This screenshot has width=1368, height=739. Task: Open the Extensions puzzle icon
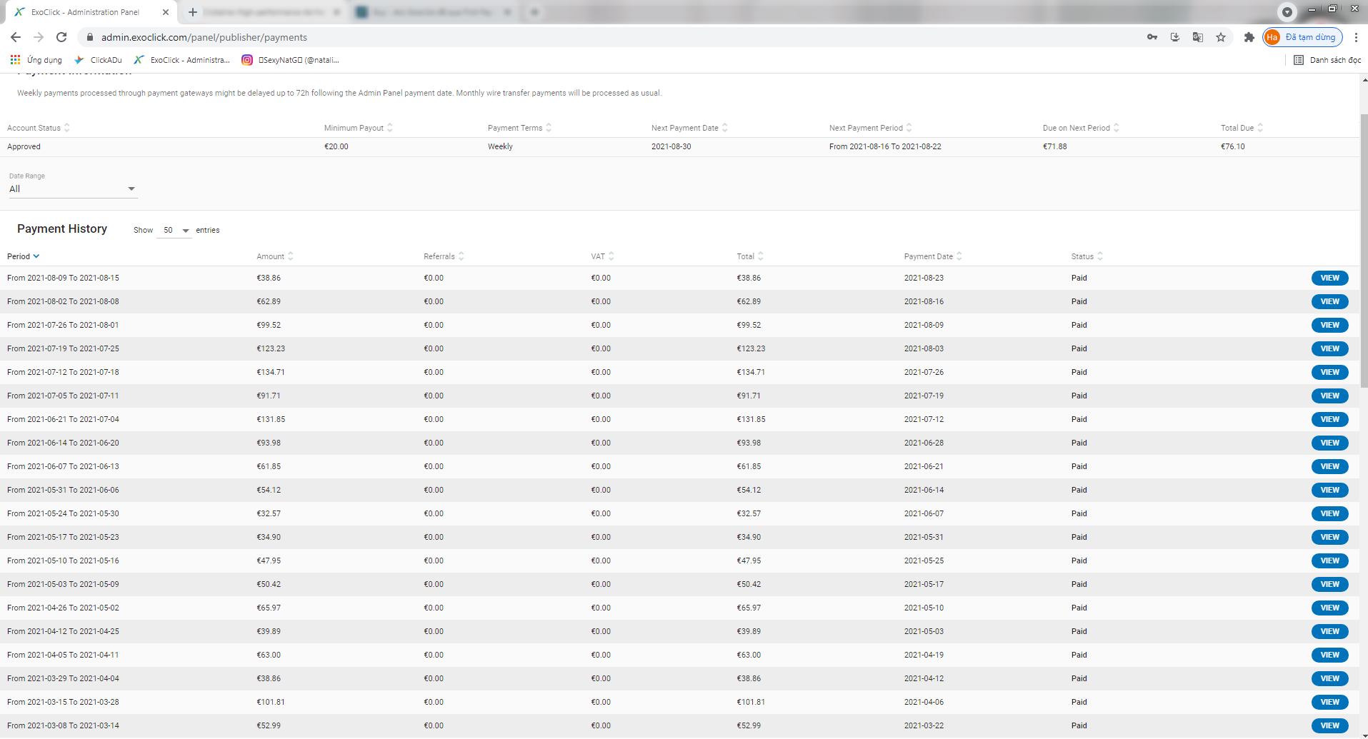1249,37
